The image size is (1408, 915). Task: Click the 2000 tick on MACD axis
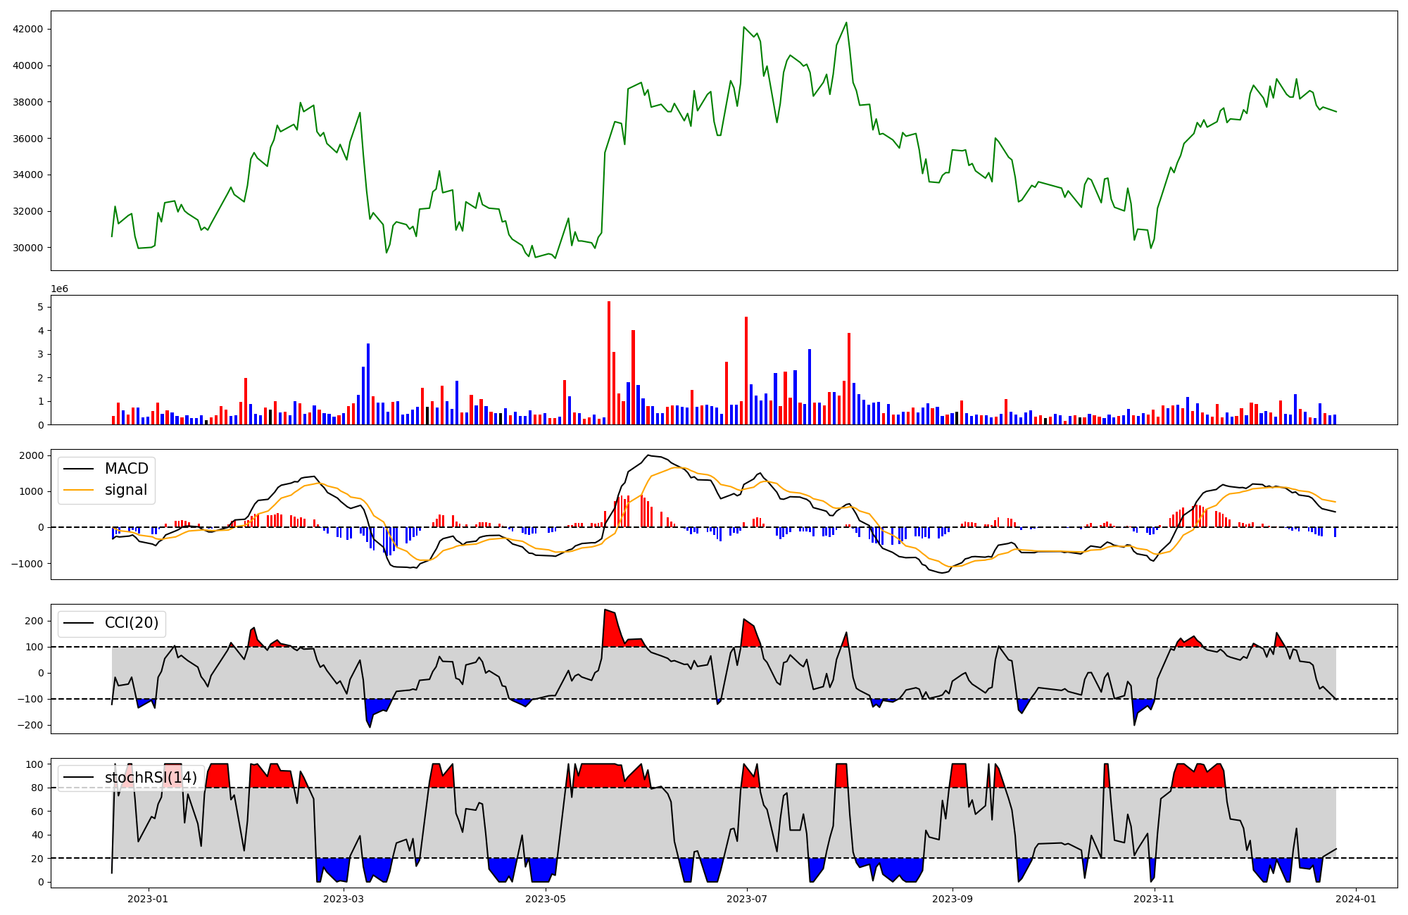[x=31, y=455]
